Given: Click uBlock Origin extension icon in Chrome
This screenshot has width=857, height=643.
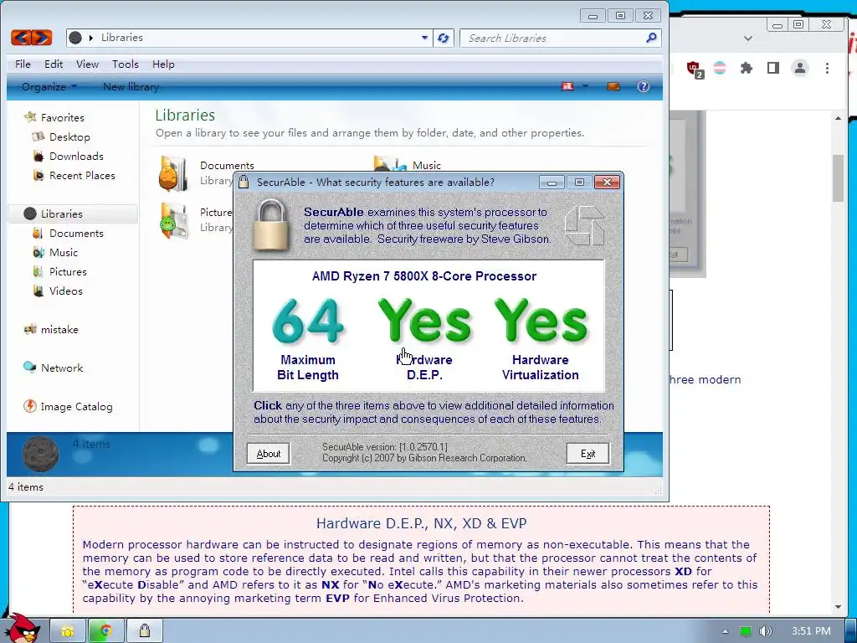Looking at the screenshot, I should pyautogui.click(x=695, y=69).
